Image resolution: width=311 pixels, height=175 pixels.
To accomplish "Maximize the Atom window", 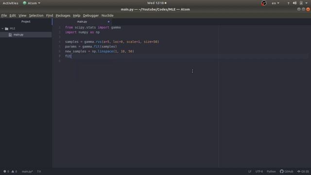I will click(x=303, y=9).
